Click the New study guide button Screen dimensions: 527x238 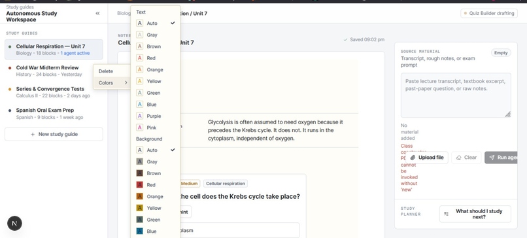[x=54, y=134]
